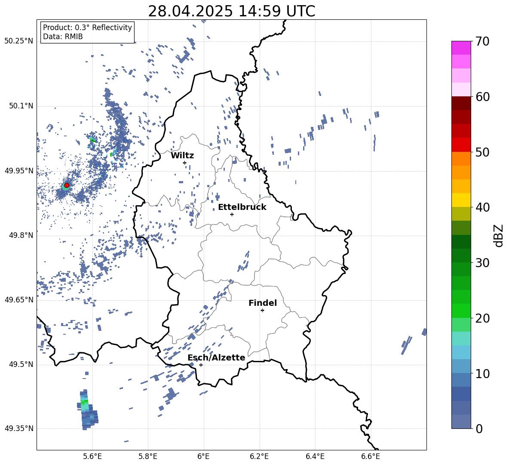Click the 50 tick on the colorbar
Image resolution: width=509 pixels, height=465 pixels.
482,152
